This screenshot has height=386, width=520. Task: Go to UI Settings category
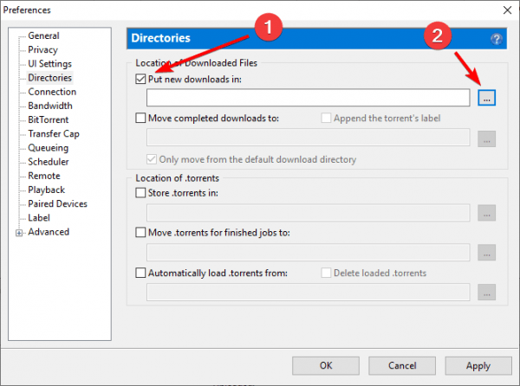pyautogui.click(x=49, y=64)
